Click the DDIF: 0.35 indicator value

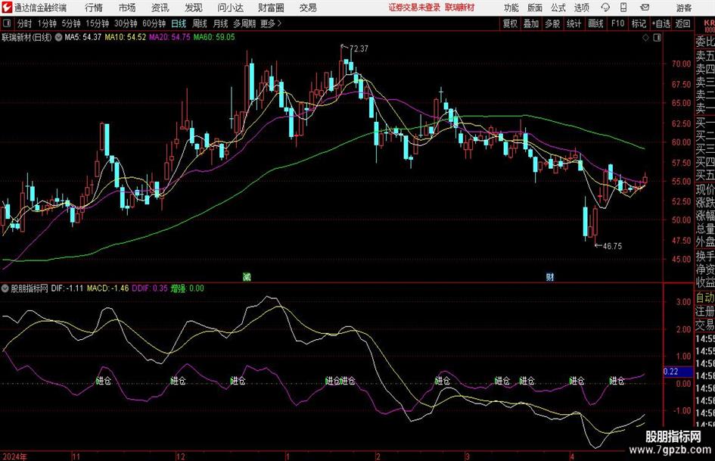(x=150, y=288)
